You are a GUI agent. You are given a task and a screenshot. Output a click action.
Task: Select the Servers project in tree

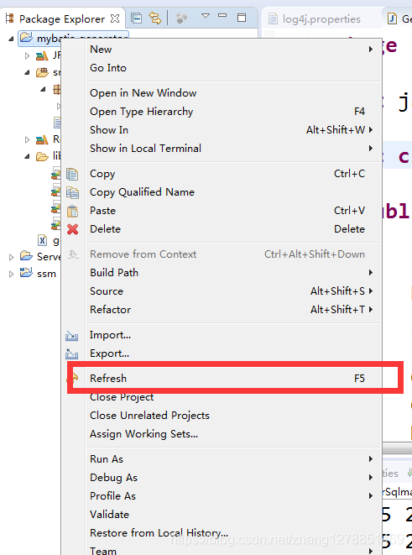[x=40, y=256]
